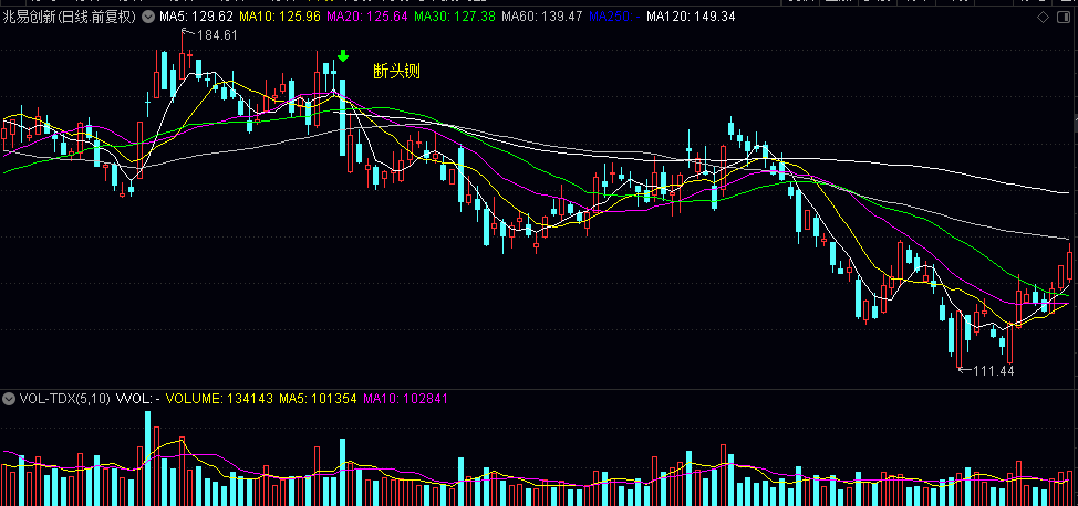The width and height of the screenshot is (1078, 506).
Task: Select the 兆易创新(日线.前复权) chart title
Action: coord(70,17)
